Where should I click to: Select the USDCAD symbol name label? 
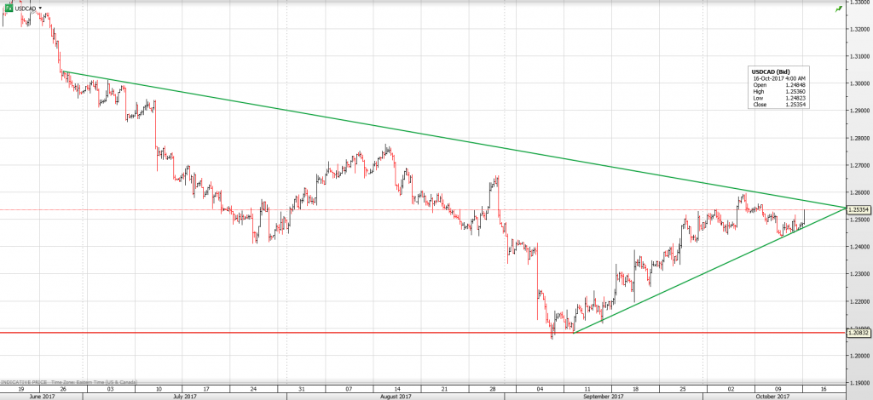pyautogui.click(x=25, y=8)
